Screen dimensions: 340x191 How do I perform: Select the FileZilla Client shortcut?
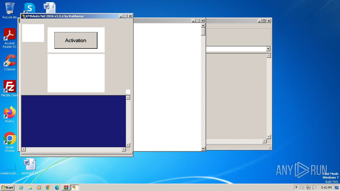pos(10,88)
